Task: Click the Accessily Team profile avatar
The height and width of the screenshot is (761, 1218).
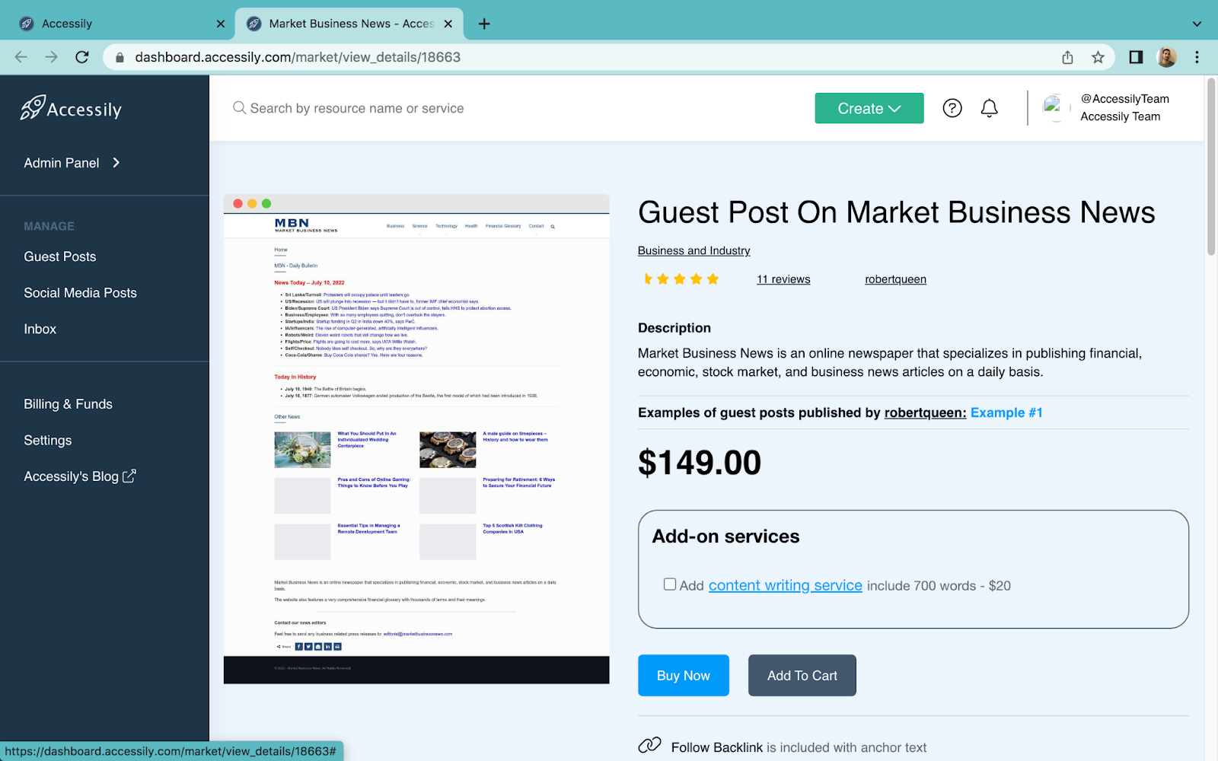Action: [x=1055, y=108]
